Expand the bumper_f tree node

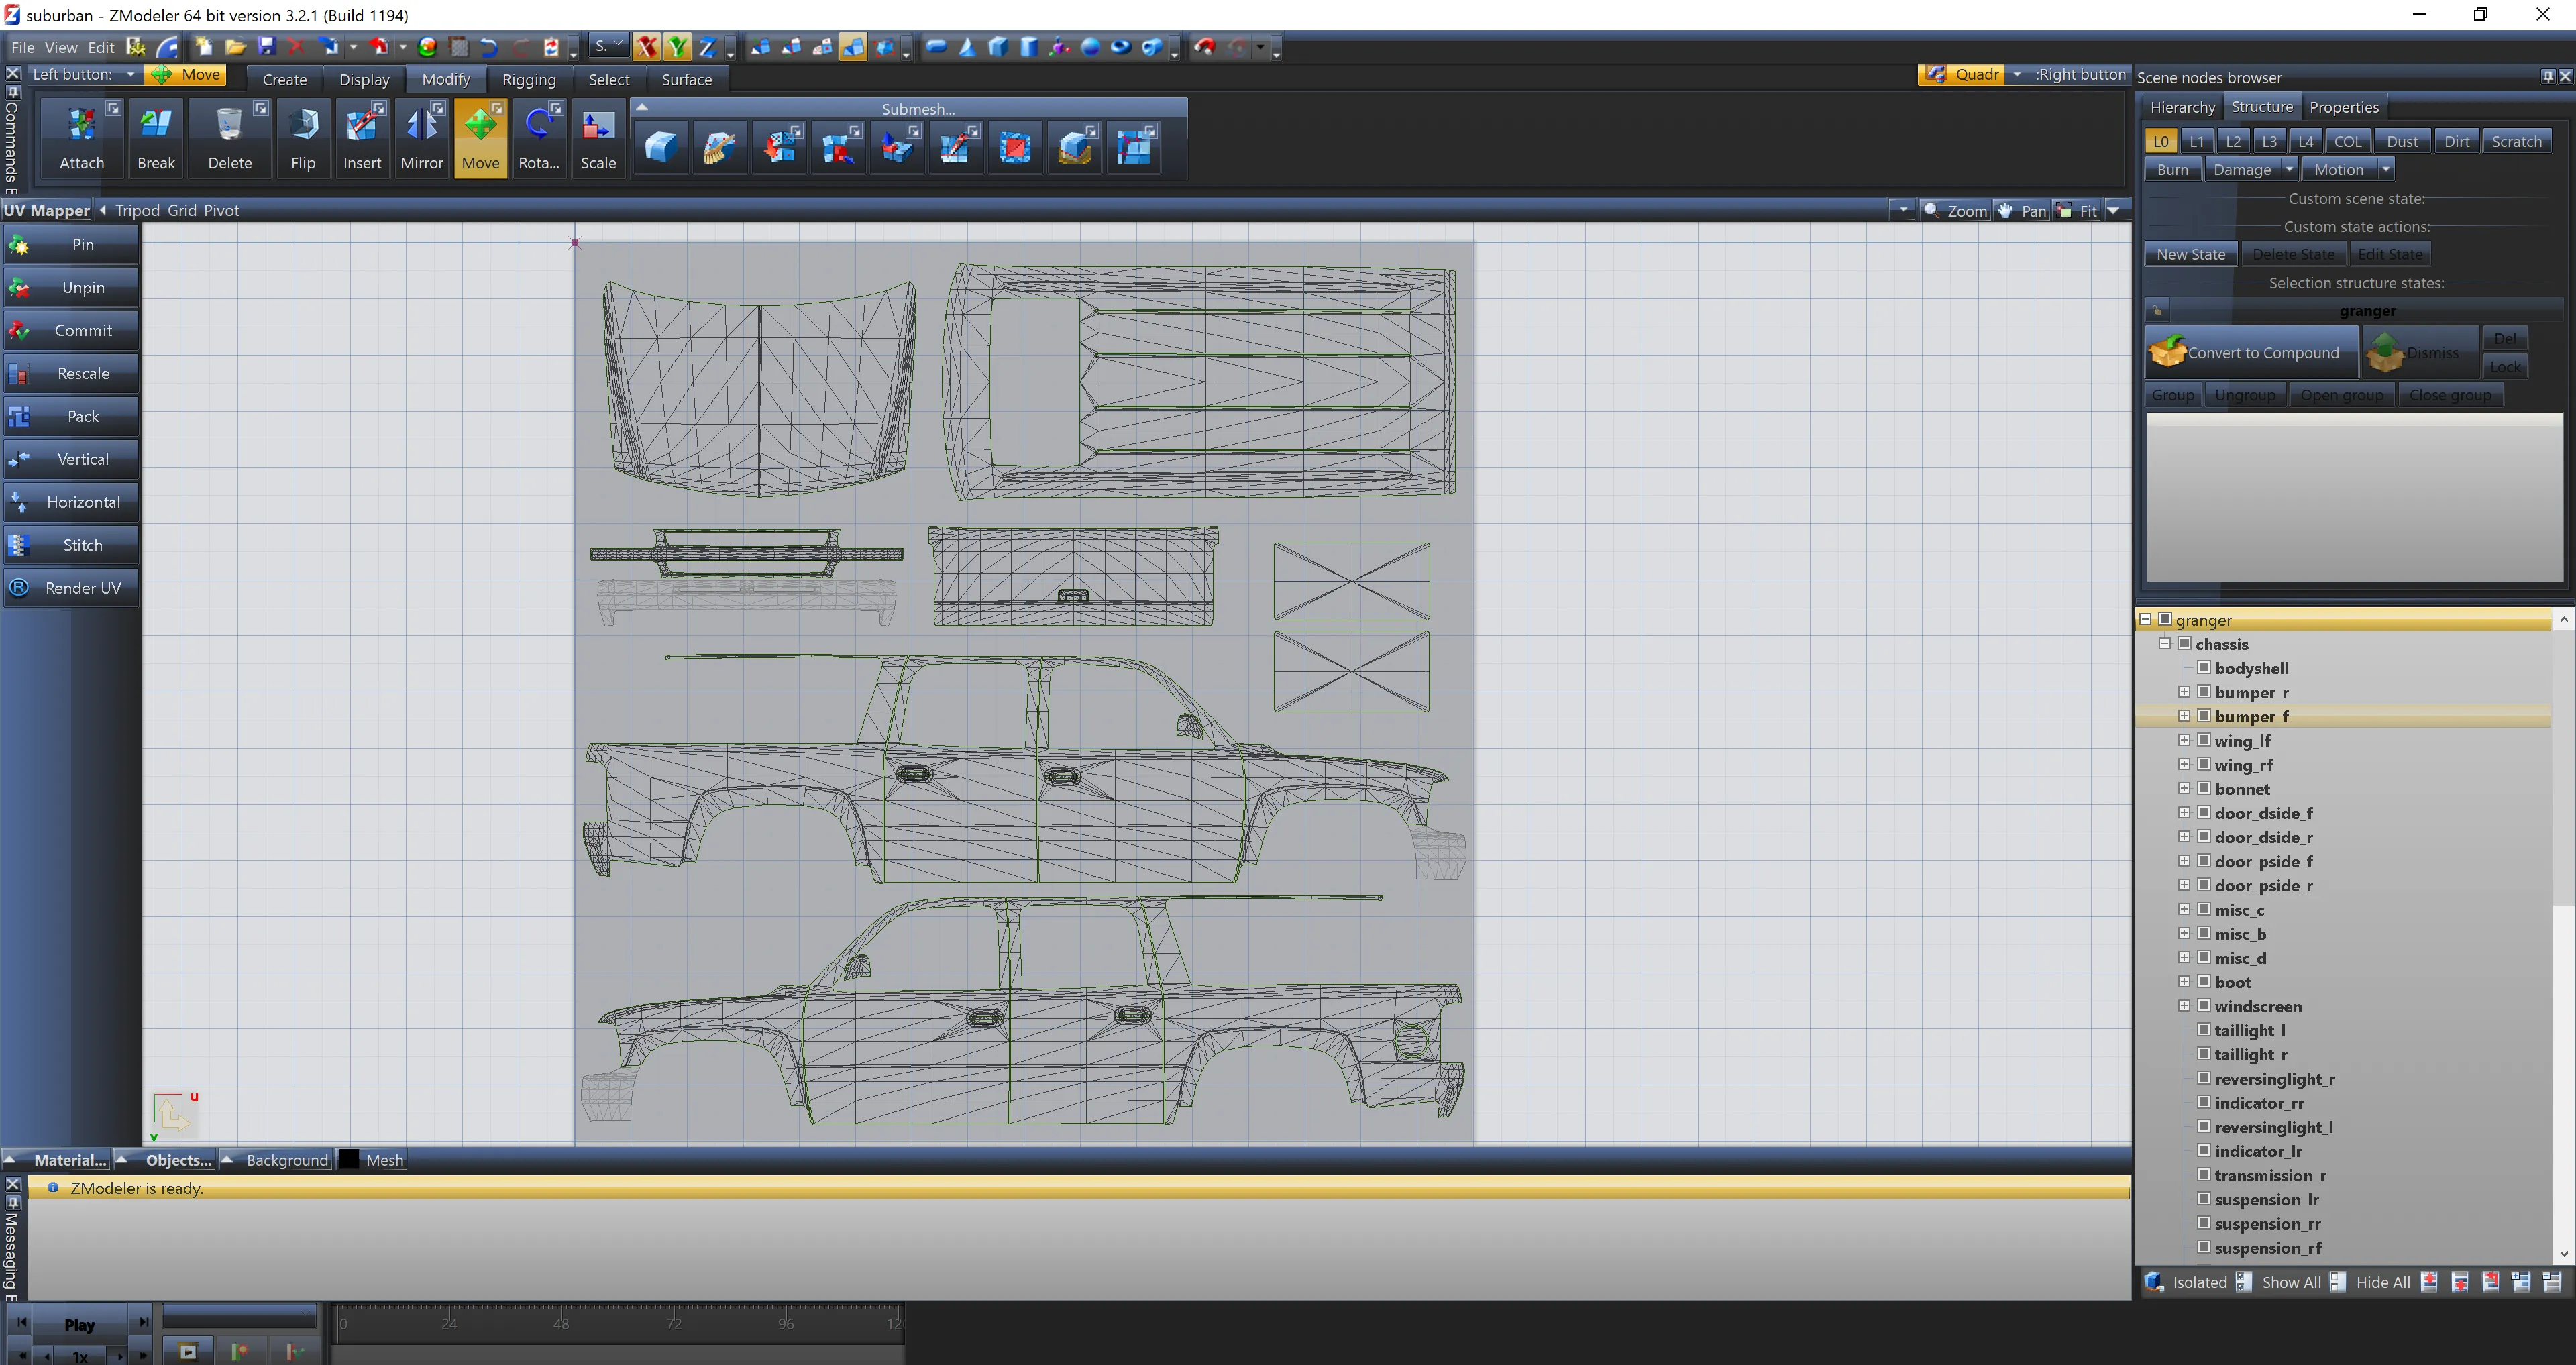[x=2184, y=716]
